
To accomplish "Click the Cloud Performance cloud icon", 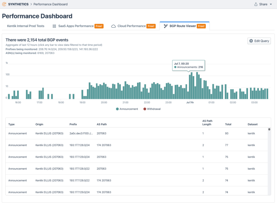I will point(113,26).
